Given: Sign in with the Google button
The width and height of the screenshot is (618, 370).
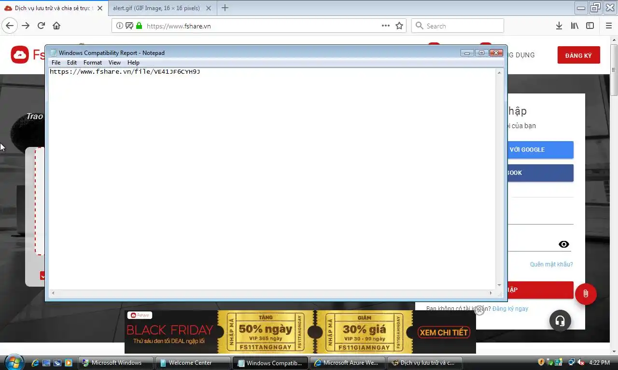Looking at the screenshot, I should coord(540,150).
